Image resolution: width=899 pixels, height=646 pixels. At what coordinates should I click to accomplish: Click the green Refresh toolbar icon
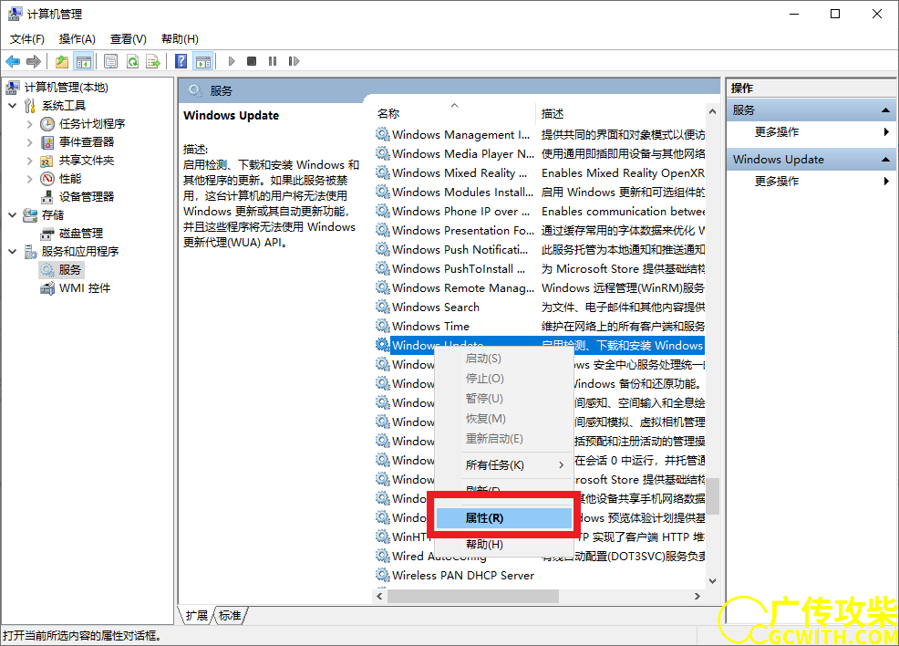[132, 61]
